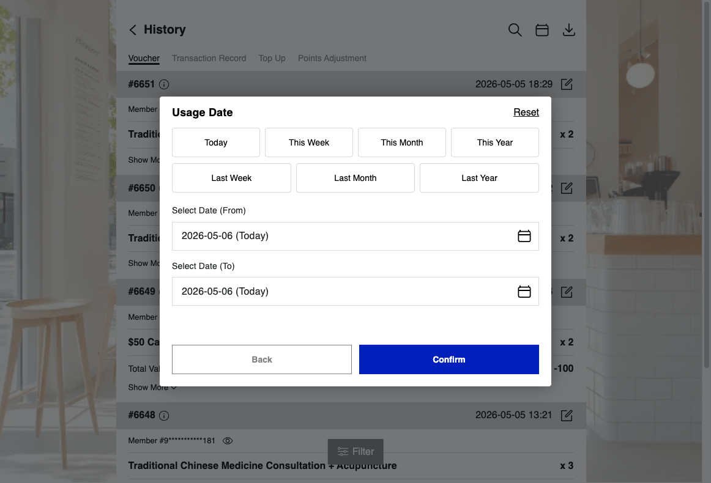The height and width of the screenshot is (483, 711).
Task: Open calendar picker for Select Date (From)
Action: point(524,236)
